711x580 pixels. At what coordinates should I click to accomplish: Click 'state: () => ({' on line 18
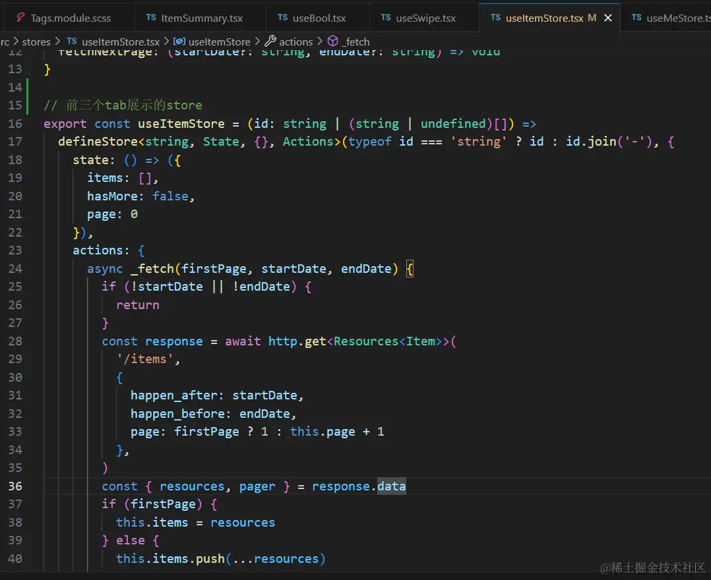click(x=127, y=160)
